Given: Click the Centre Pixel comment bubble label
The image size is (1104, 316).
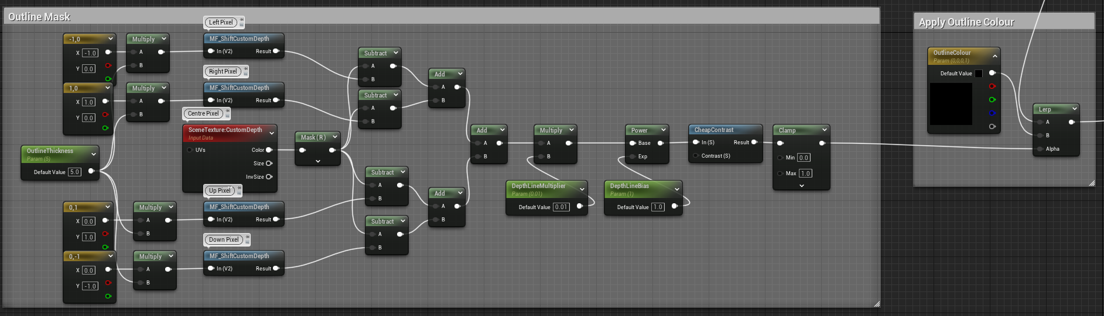Looking at the screenshot, I should [203, 113].
